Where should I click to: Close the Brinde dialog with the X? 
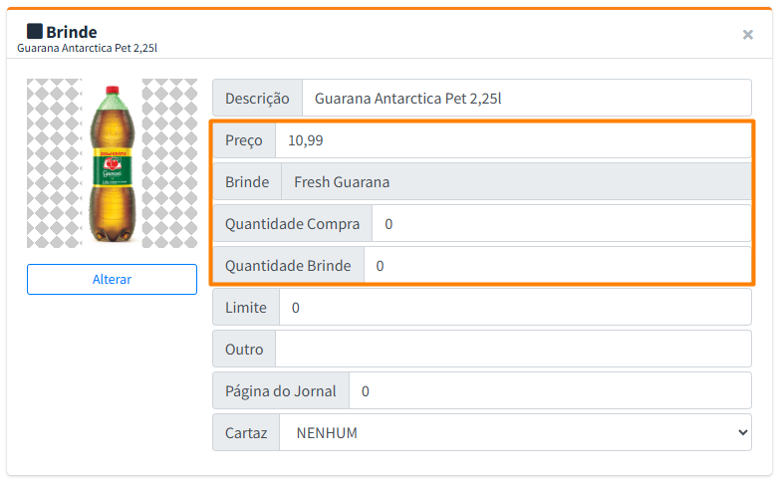pos(747,35)
